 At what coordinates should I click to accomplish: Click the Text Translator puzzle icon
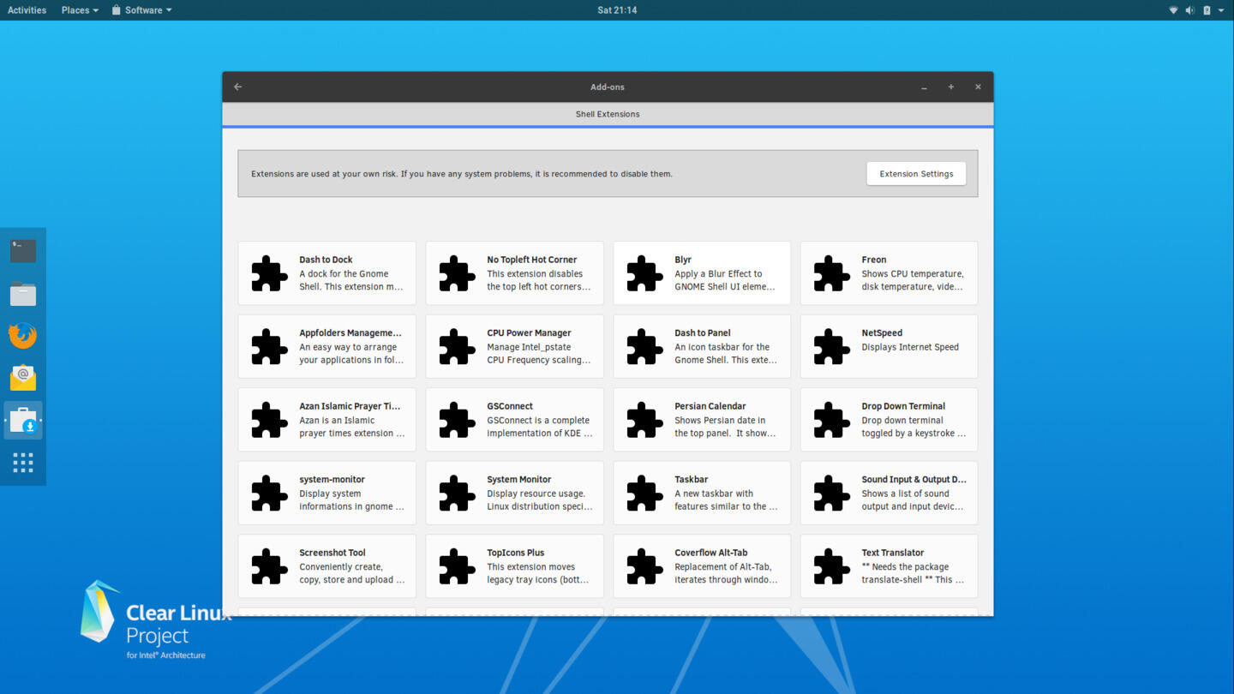[x=831, y=566]
